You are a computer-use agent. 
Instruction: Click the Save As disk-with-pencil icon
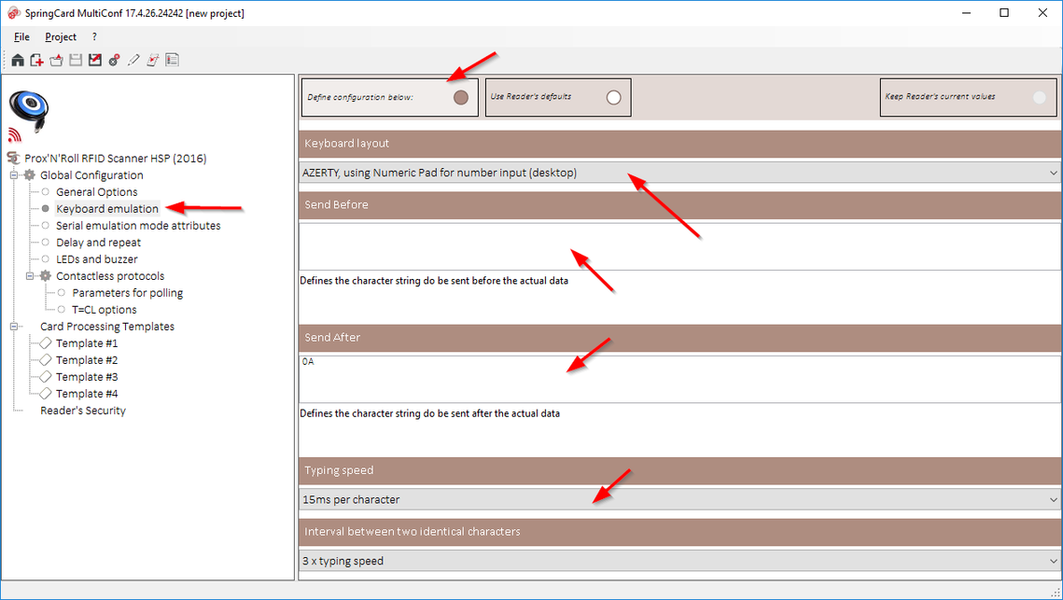(x=95, y=61)
